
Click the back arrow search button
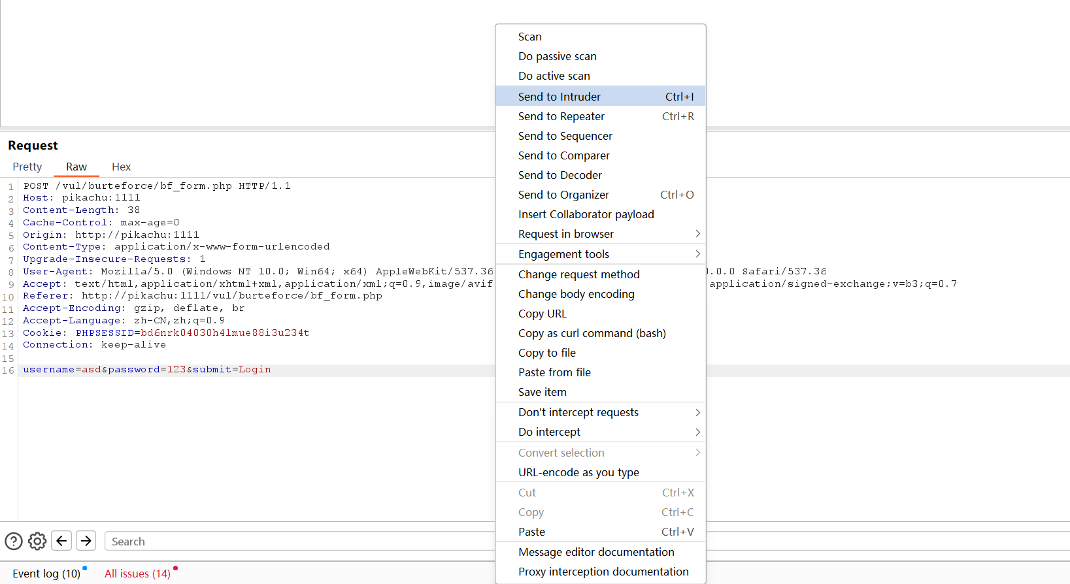pyautogui.click(x=61, y=541)
